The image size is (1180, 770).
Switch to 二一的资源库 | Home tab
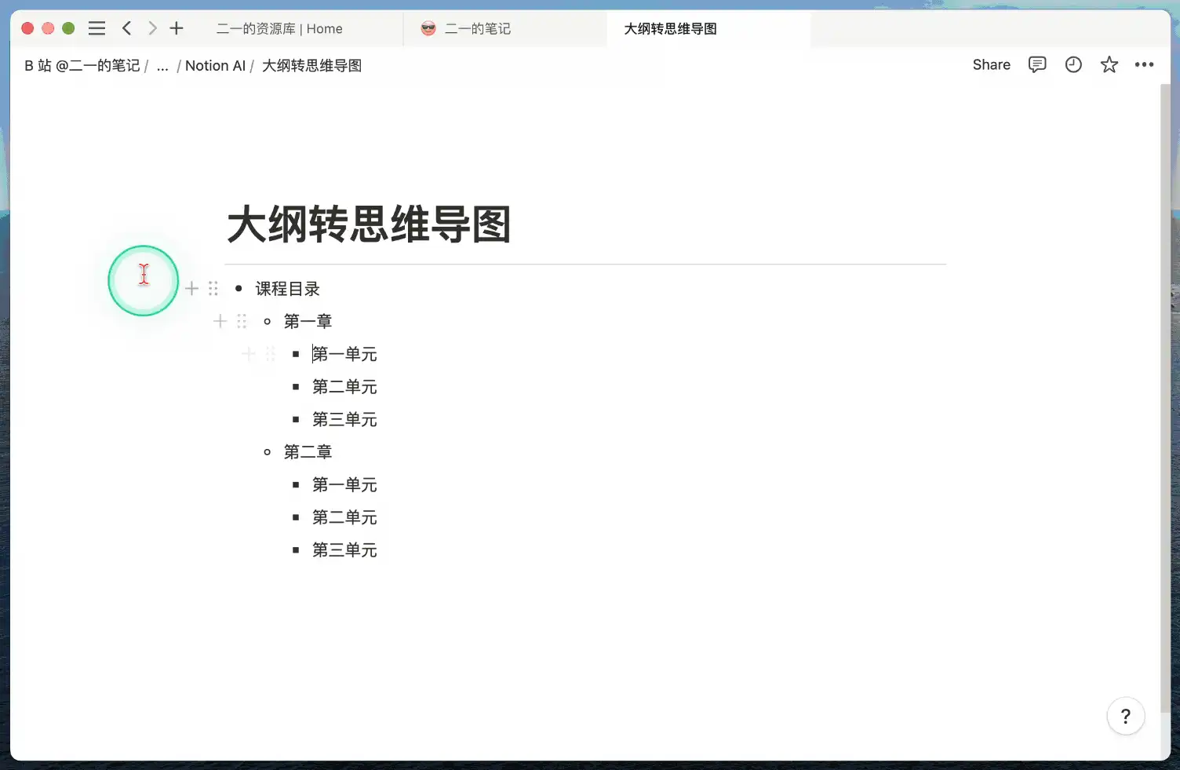(x=279, y=29)
